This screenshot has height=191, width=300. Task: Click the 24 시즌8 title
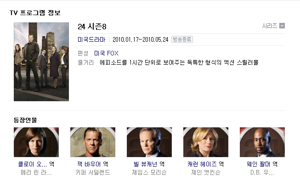tap(92, 27)
